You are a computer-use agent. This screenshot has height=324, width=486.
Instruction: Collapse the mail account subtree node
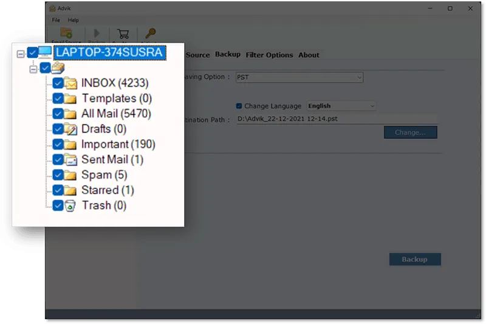click(33, 69)
